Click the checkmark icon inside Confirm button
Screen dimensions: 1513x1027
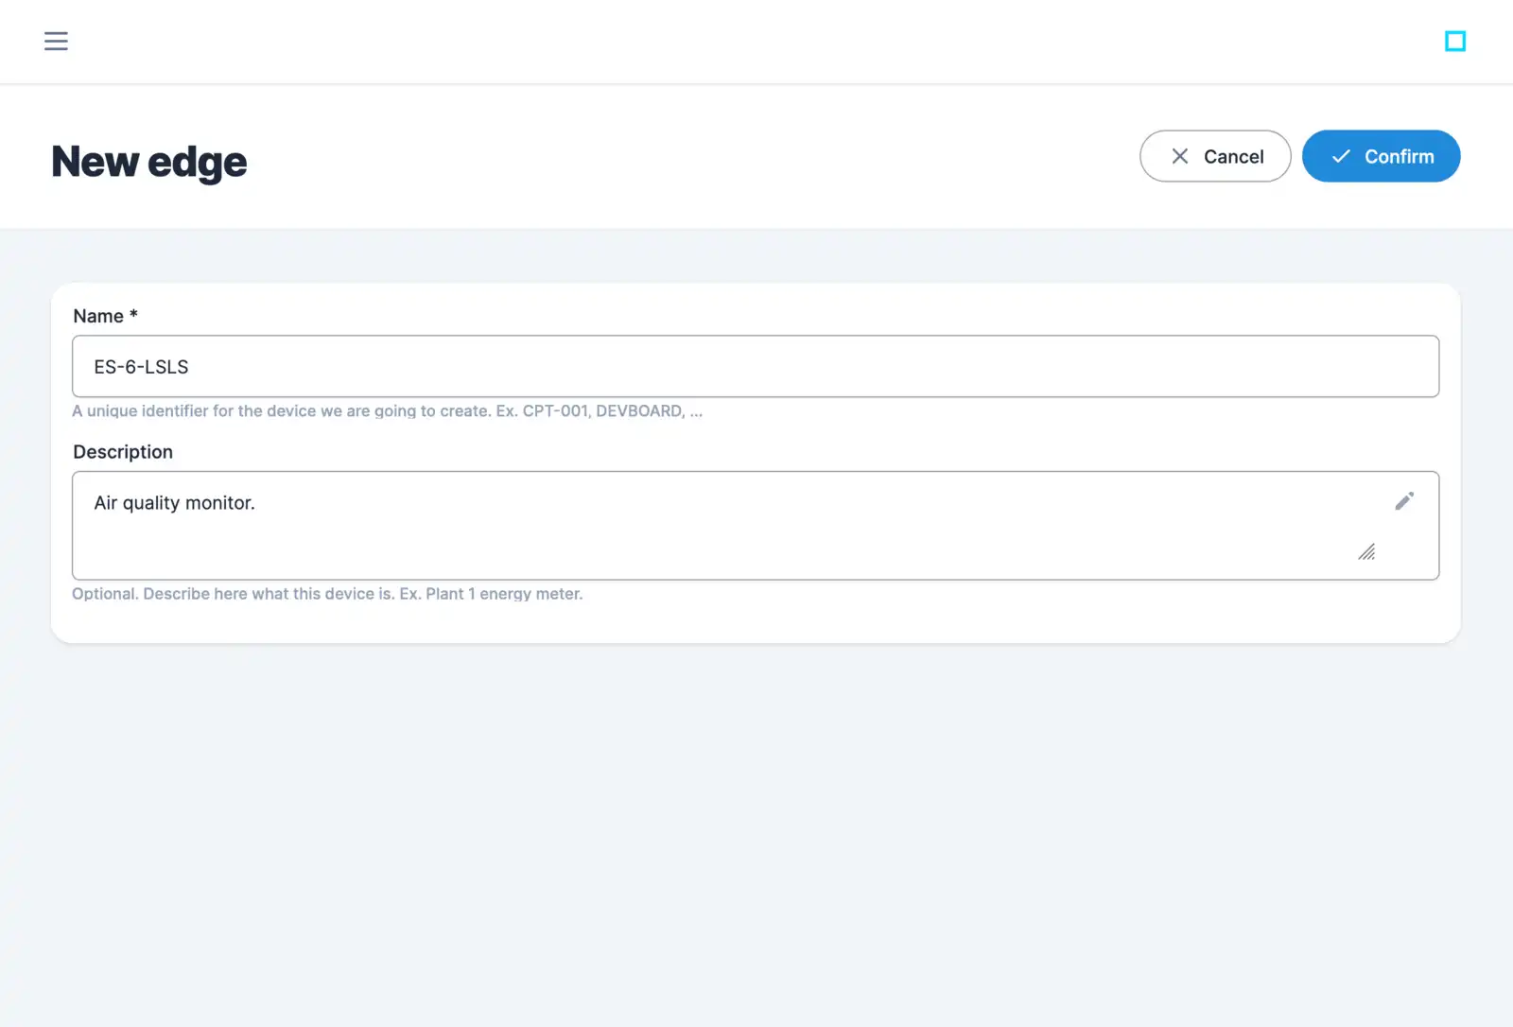tap(1340, 156)
